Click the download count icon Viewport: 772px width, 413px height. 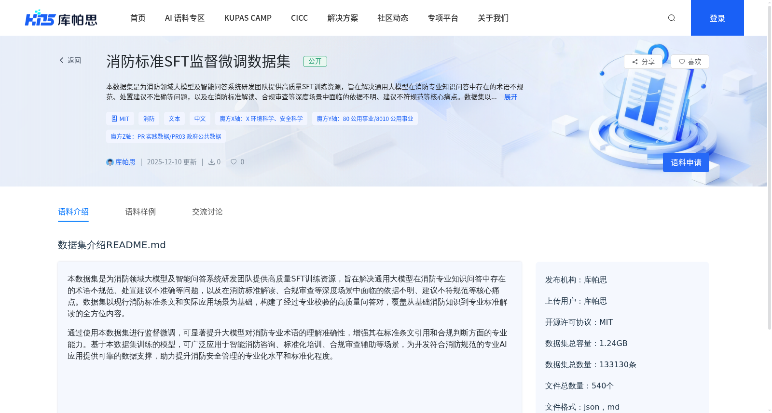click(x=211, y=162)
